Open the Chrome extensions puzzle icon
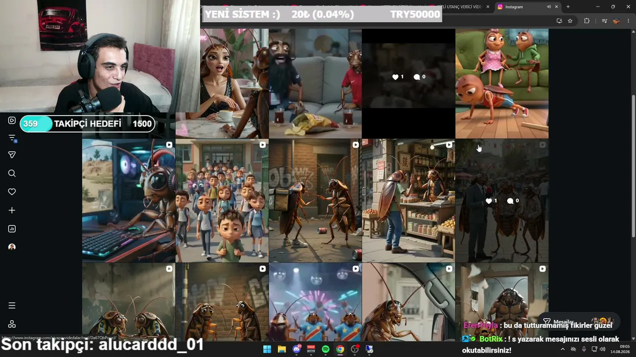Viewport: 636px width, 357px height. pos(587,21)
